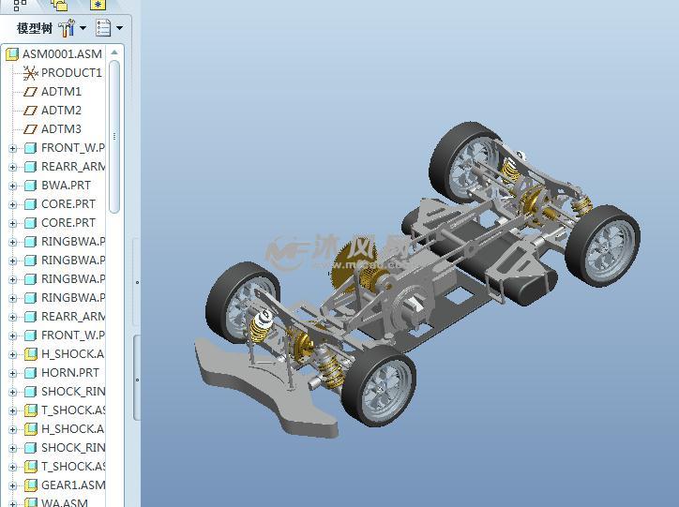Select ASM0001.ASM label in model tree

62,54
